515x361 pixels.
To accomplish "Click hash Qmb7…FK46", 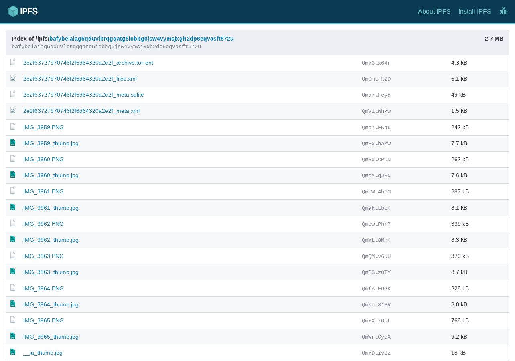I will 376,127.
